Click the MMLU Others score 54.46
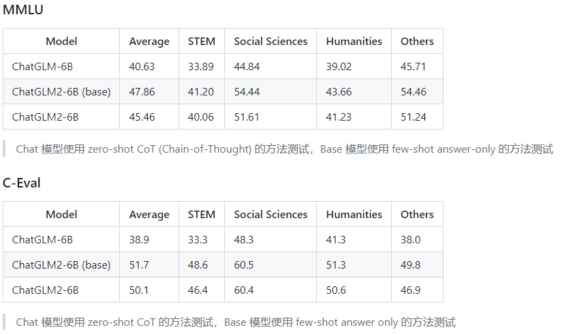Viewport: 575px width, 334px height. tap(414, 92)
